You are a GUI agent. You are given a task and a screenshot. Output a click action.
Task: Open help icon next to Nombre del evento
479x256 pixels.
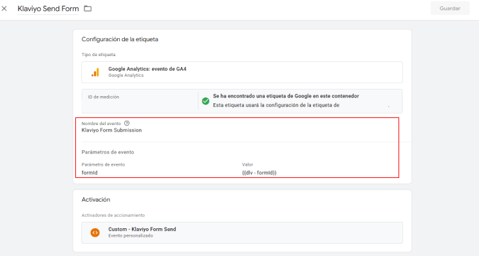[127, 123]
